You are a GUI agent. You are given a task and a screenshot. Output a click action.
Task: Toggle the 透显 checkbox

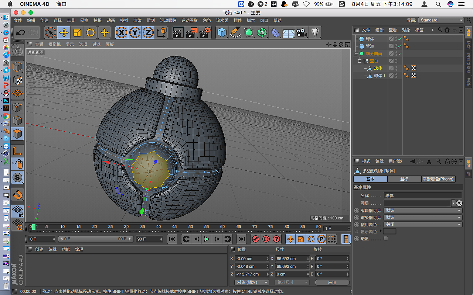coord(385,239)
